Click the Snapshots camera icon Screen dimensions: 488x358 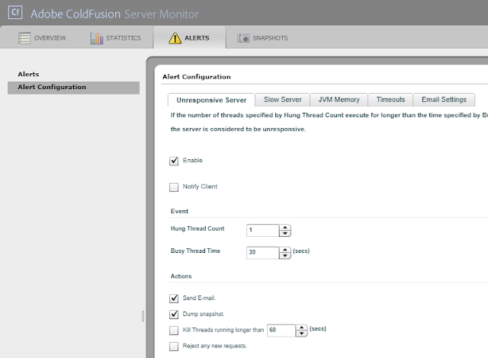pyautogui.click(x=243, y=38)
